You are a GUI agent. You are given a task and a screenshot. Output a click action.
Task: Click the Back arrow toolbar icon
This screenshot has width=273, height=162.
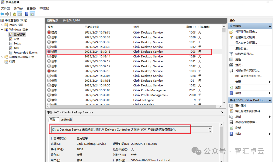[x=2, y=14]
